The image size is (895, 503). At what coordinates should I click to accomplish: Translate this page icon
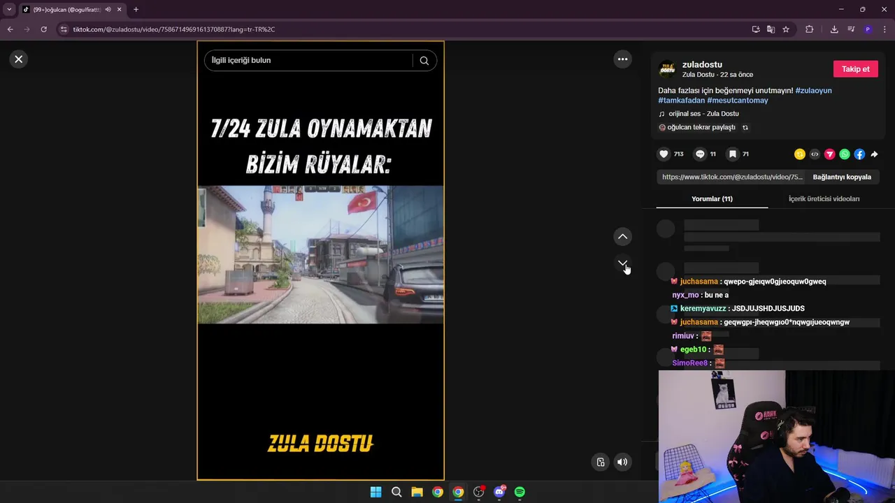tap(771, 29)
